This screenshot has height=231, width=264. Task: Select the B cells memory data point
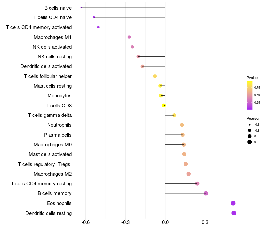(x=206, y=193)
